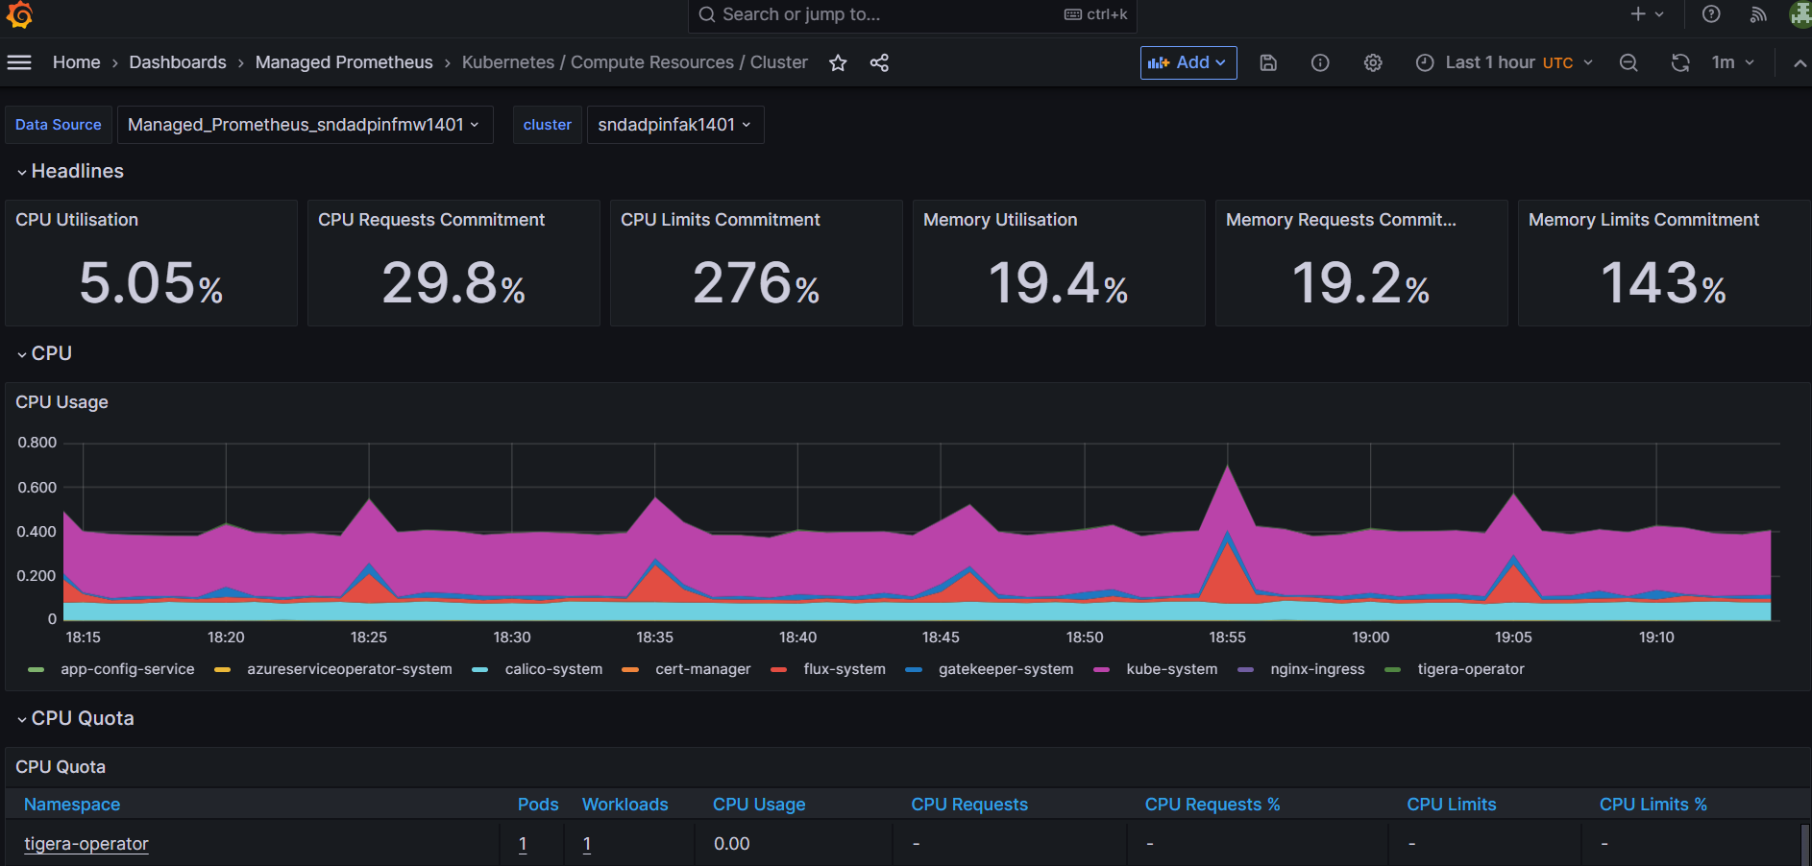This screenshot has width=1812, height=866.
Task: Click the 276% CPU limits value
Action: coord(756,283)
